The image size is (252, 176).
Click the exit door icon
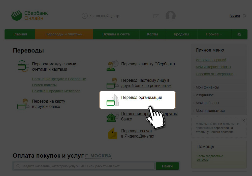pyautogui.click(x=244, y=16)
